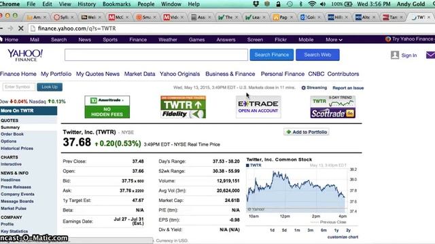Open the E*TRADE Open an Account ad
This screenshot has height=244, width=435.
point(258,107)
